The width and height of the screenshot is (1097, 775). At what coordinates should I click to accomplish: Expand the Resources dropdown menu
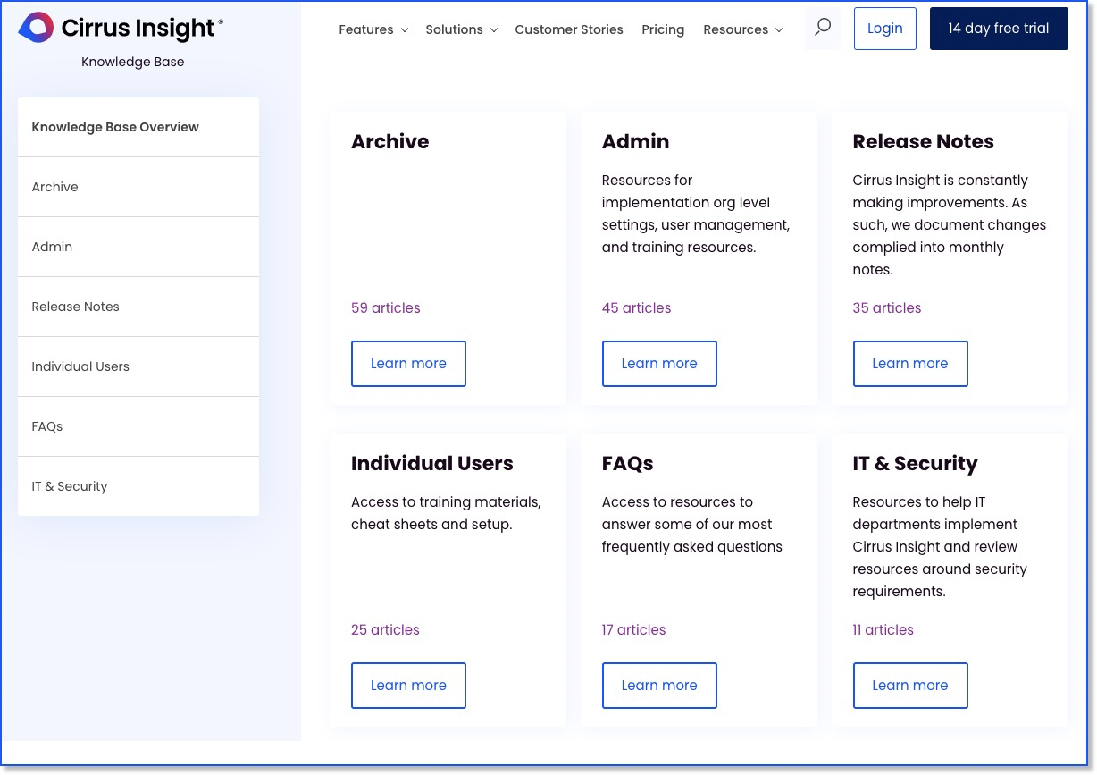click(x=743, y=29)
